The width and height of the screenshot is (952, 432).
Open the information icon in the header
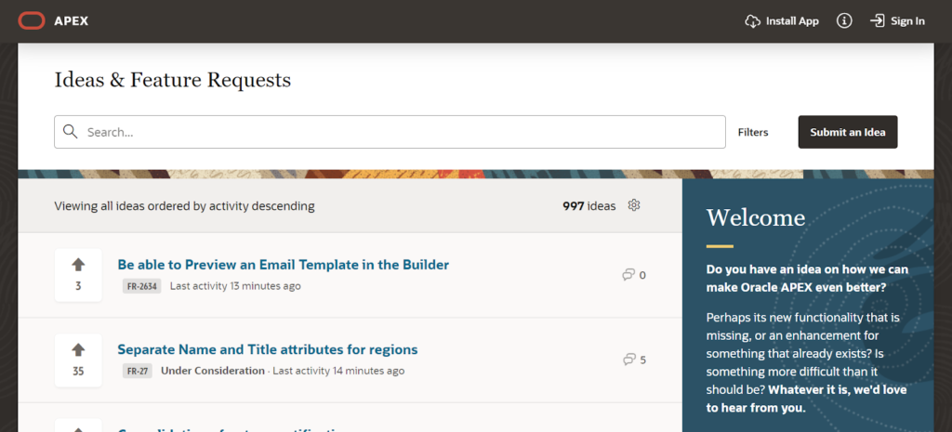click(x=844, y=21)
